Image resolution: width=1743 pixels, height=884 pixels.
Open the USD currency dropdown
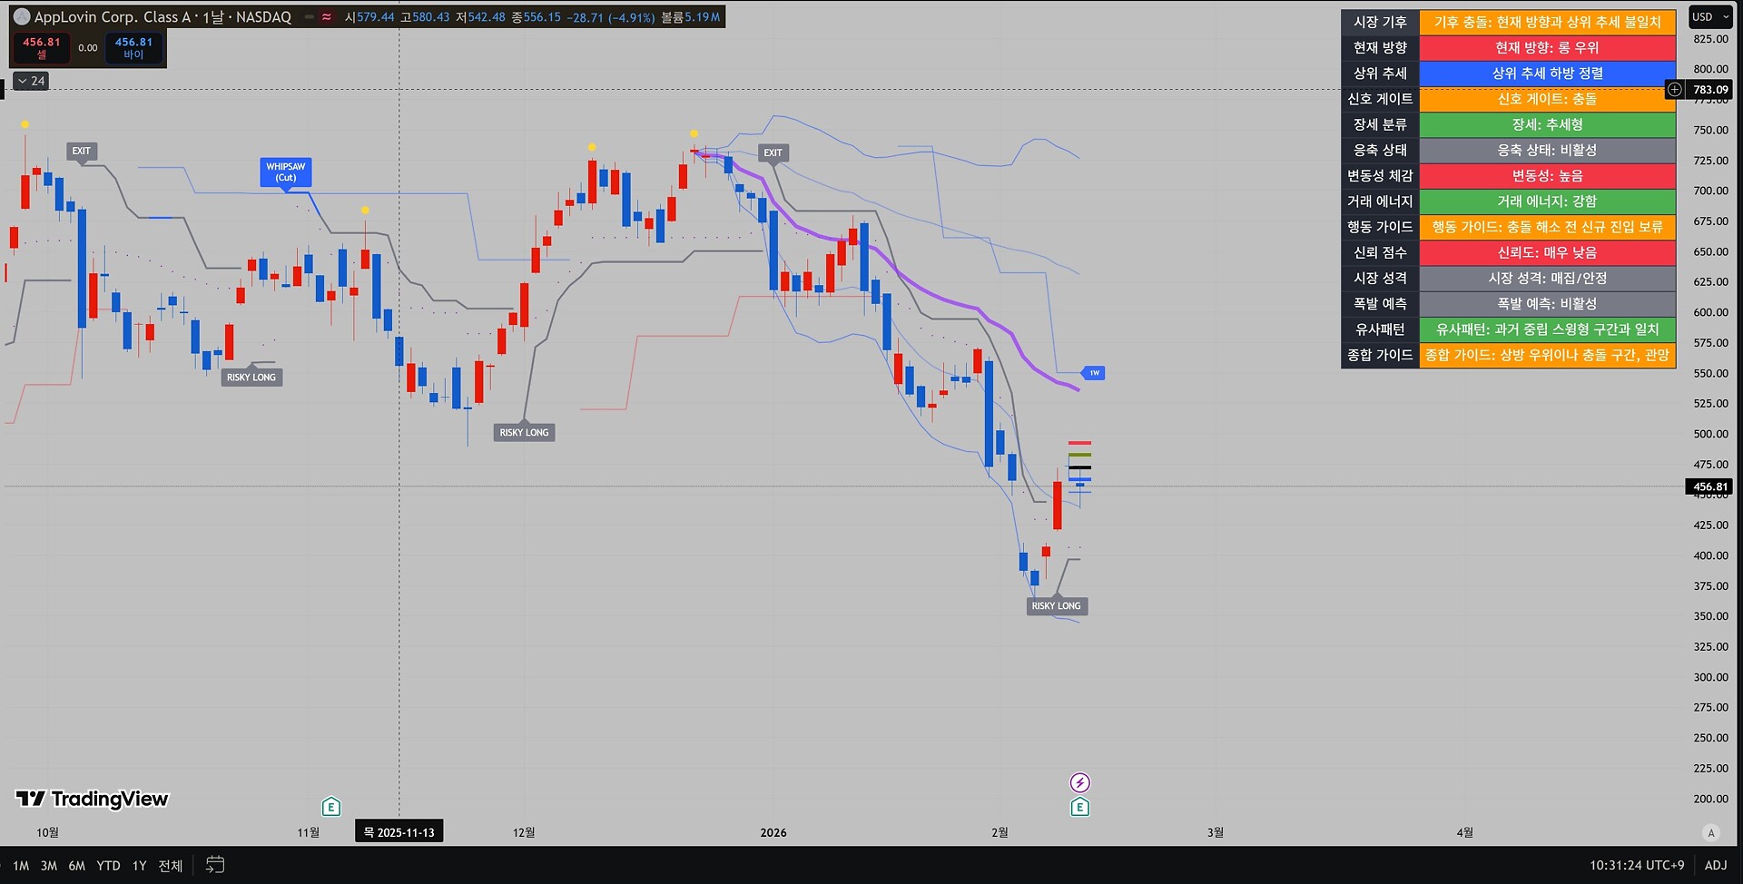click(1710, 16)
